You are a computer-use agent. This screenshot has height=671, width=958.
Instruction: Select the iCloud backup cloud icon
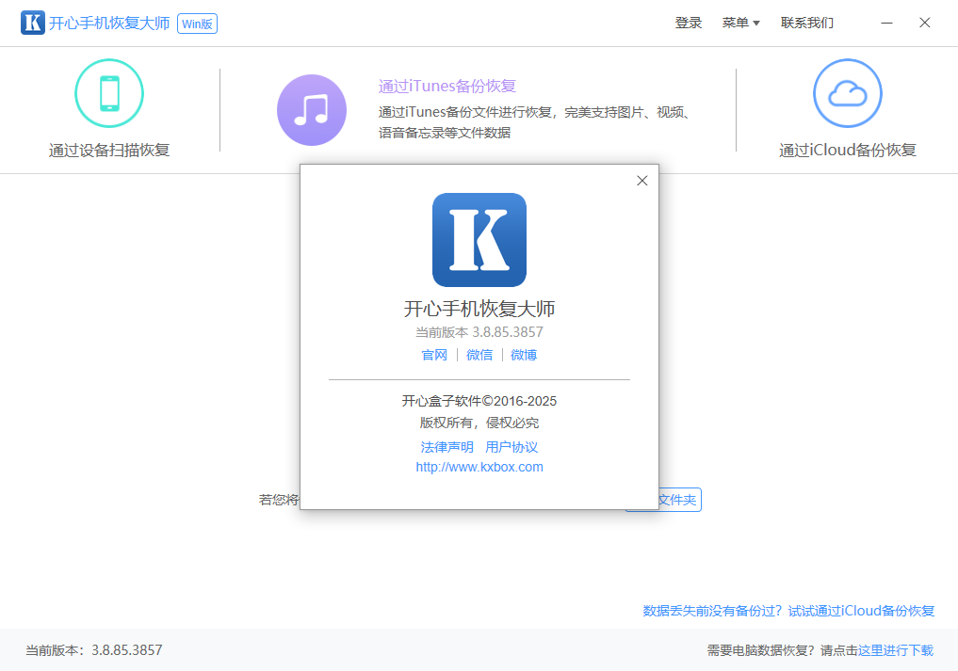tap(848, 93)
